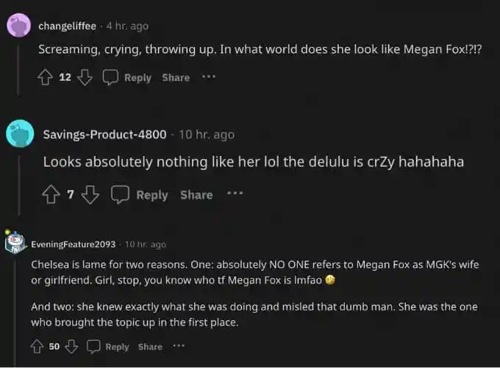500x368 pixels.
Task: Click comment bubble on Savings-Product-4800's comment
Action: (x=120, y=194)
